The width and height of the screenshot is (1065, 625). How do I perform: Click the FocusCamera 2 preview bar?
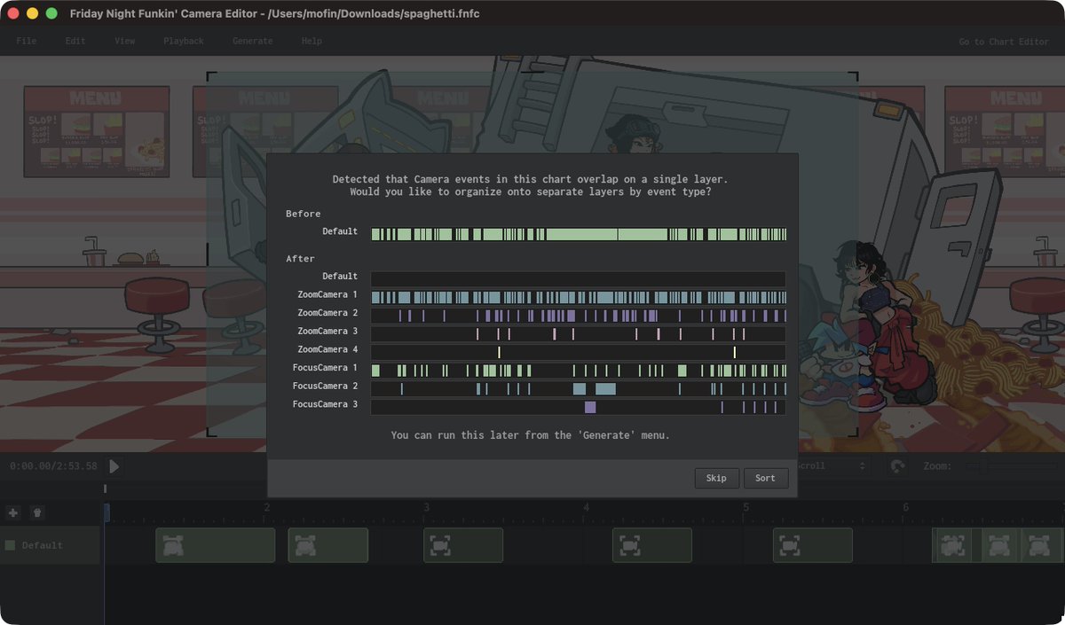(x=578, y=388)
